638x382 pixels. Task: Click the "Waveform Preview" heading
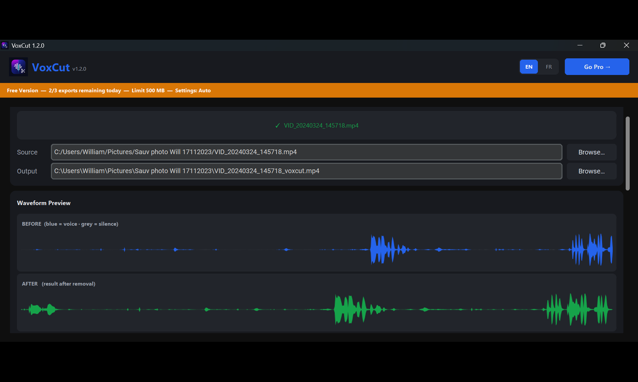pyautogui.click(x=44, y=203)
